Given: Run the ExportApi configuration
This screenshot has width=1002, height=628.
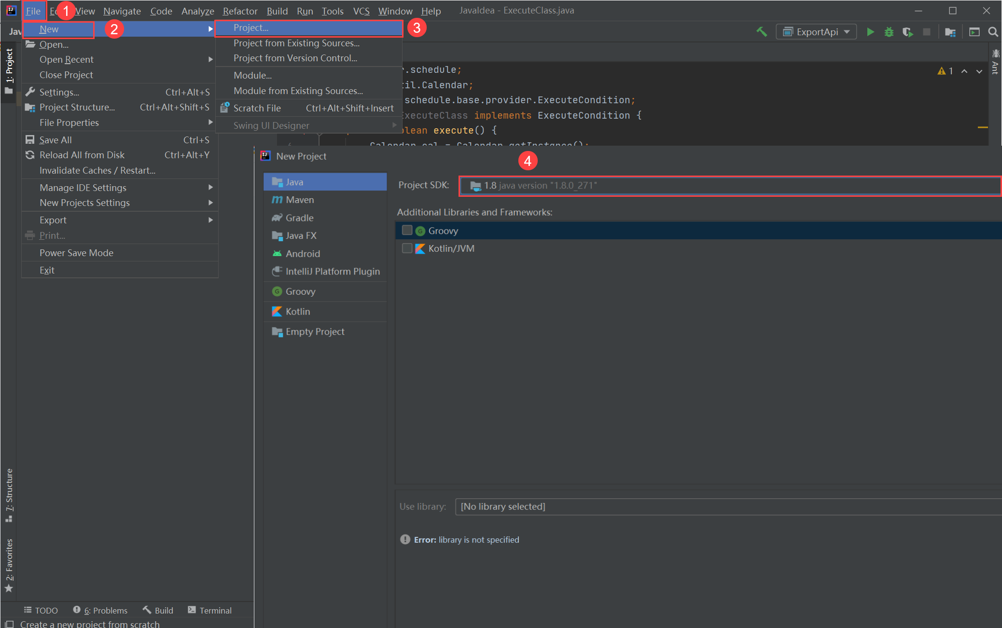Looking at the screenshot, I should pyautogui.click(x=870, y=31).
